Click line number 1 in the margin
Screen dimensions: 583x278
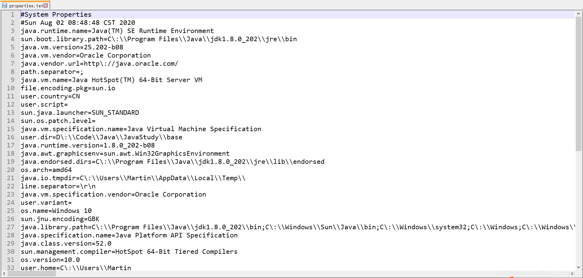tap(12, 15)
